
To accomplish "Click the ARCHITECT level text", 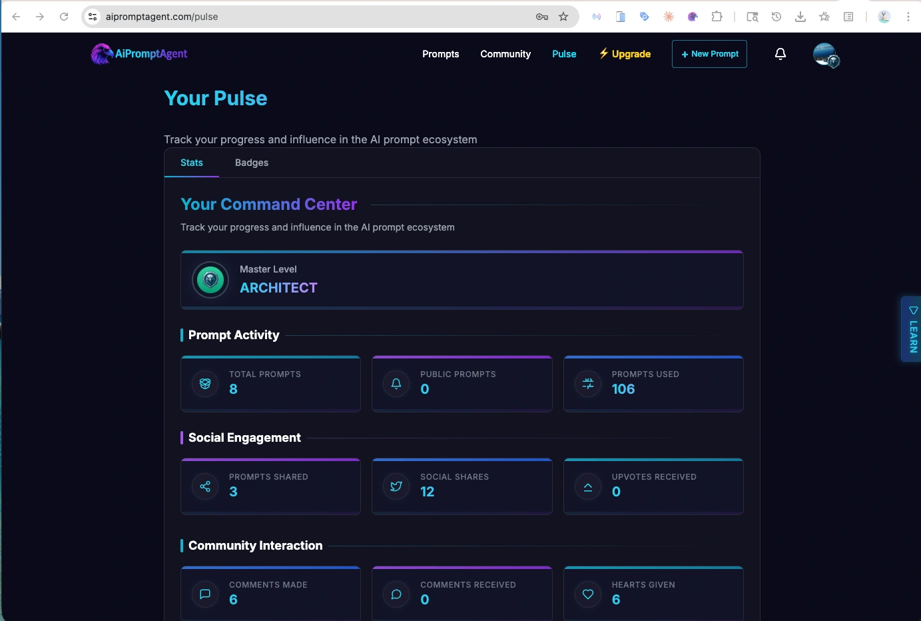I will point(278,288).
